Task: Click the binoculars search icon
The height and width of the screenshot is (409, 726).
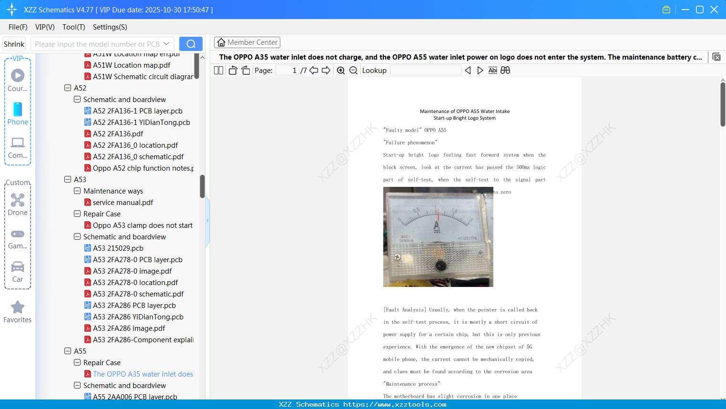Action: coord(505,71)
